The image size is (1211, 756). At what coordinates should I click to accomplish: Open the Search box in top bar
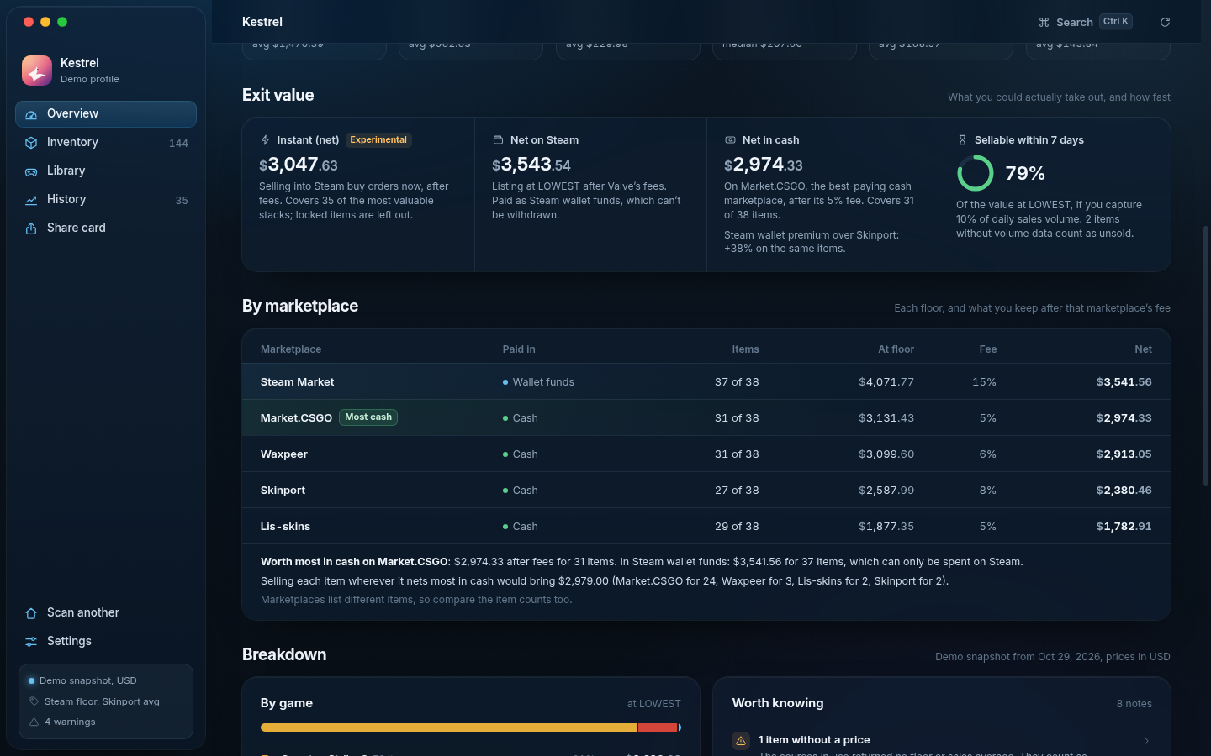(x=1085, y=22)
